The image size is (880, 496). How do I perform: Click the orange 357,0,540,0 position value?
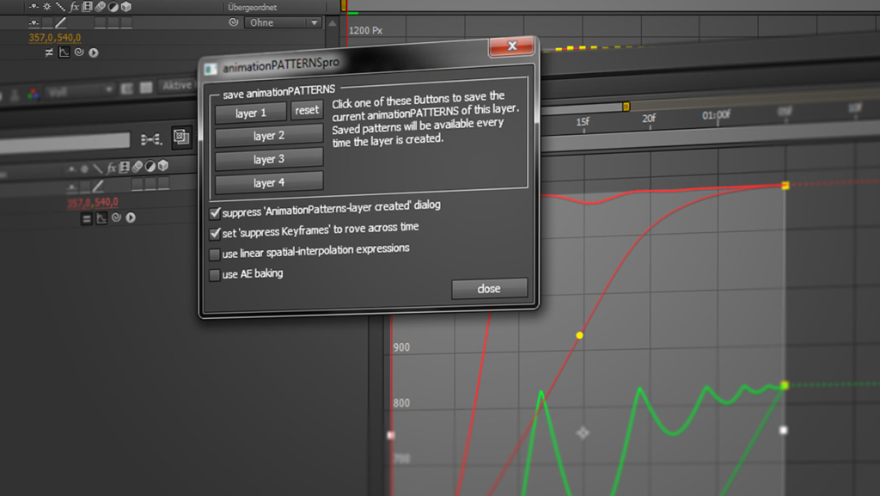click(55, 38)
